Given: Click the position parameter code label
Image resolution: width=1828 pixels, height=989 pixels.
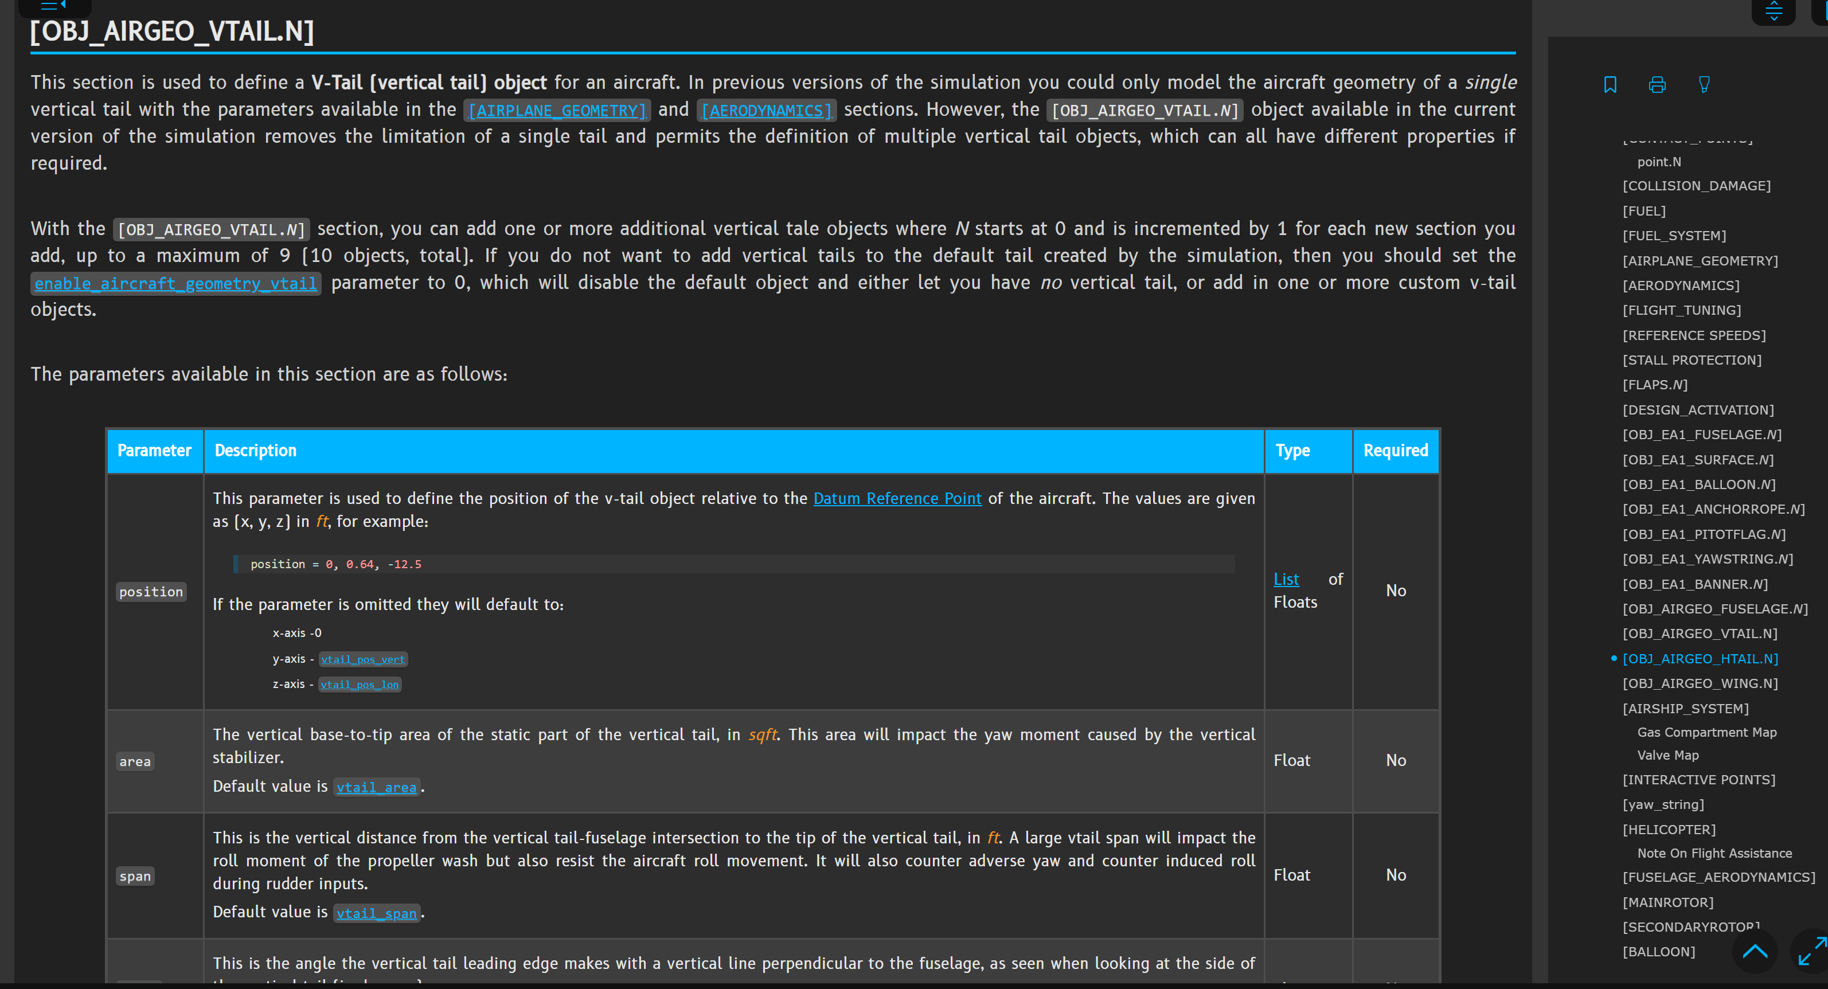Looking at the screenshot, I should tap(151, 592).
